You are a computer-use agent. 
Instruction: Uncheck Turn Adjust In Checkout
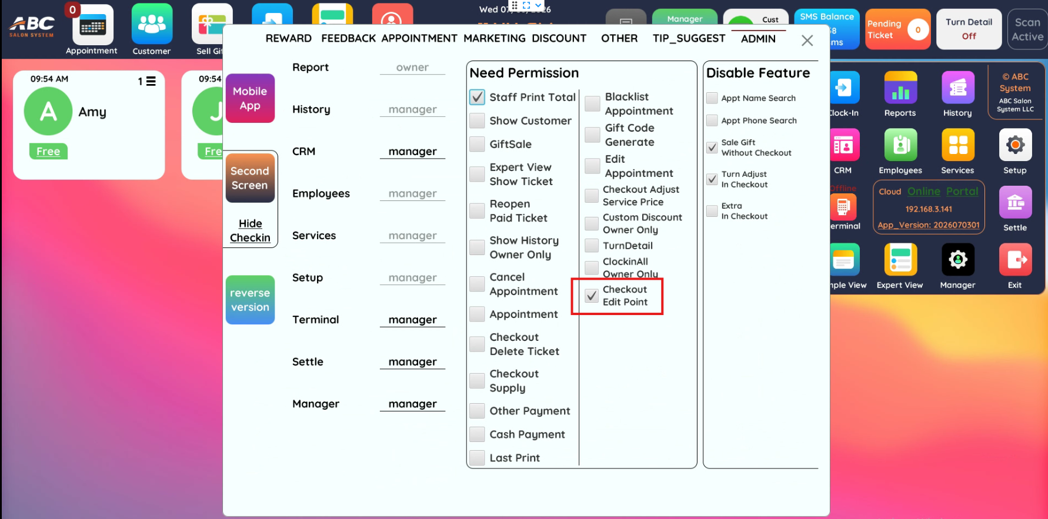tap(712, 179)
